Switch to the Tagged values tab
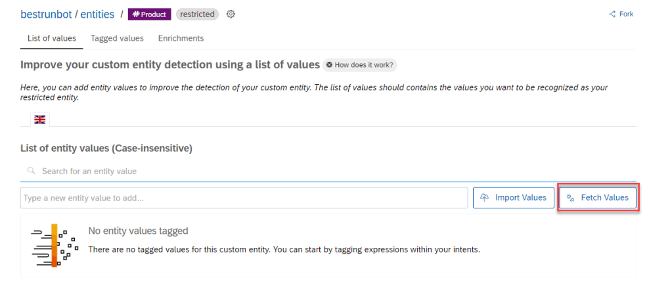The height and width of the screenshot is (284, 672). (117, 38)
